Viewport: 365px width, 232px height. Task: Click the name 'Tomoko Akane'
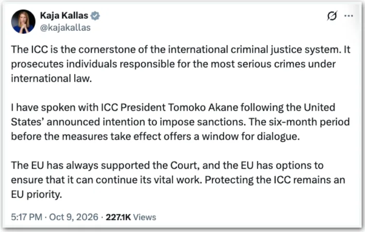click(203, 107)
